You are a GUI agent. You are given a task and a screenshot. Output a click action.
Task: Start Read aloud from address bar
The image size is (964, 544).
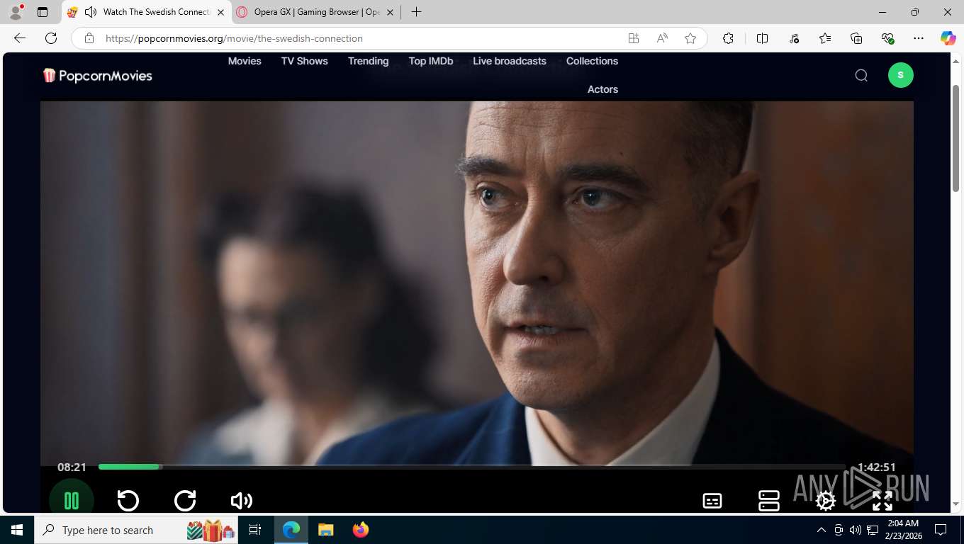point(662,38)
